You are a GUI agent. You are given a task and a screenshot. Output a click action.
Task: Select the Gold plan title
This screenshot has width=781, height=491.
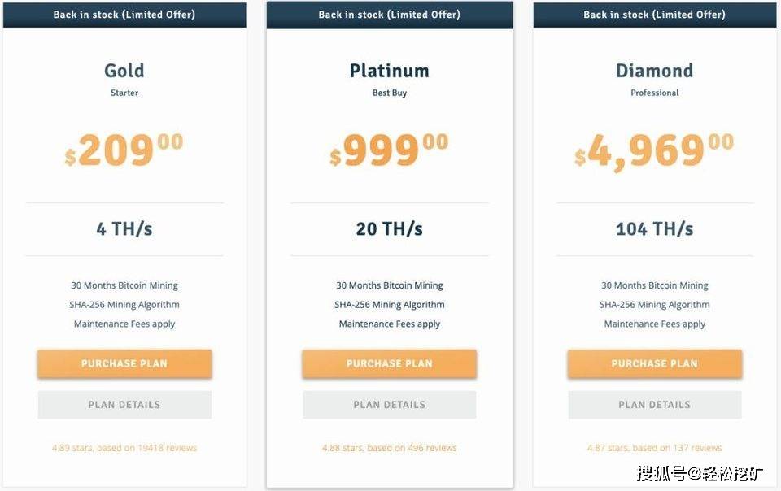[x=124, y=71]
